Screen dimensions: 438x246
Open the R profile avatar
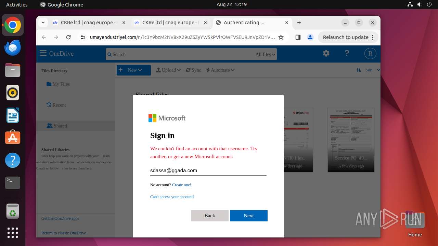point(370,54)
